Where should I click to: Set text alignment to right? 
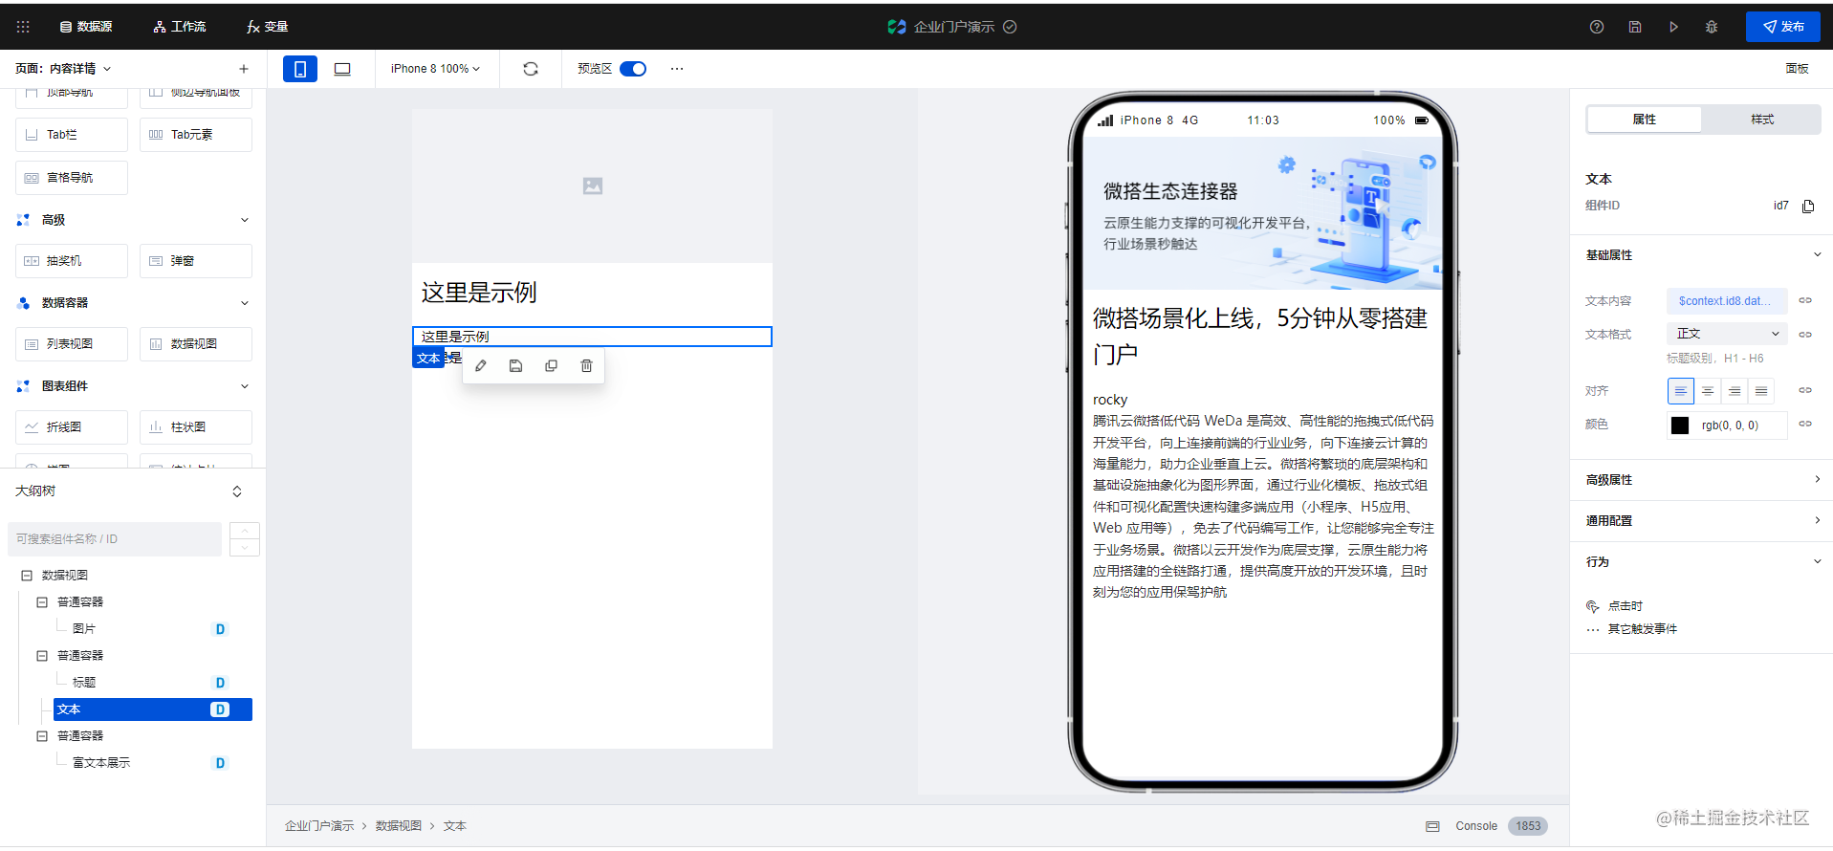1734,391
